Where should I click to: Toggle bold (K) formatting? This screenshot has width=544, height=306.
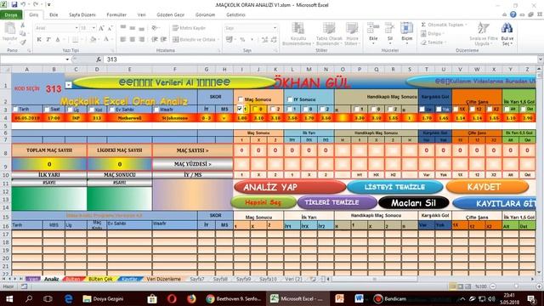39,40
